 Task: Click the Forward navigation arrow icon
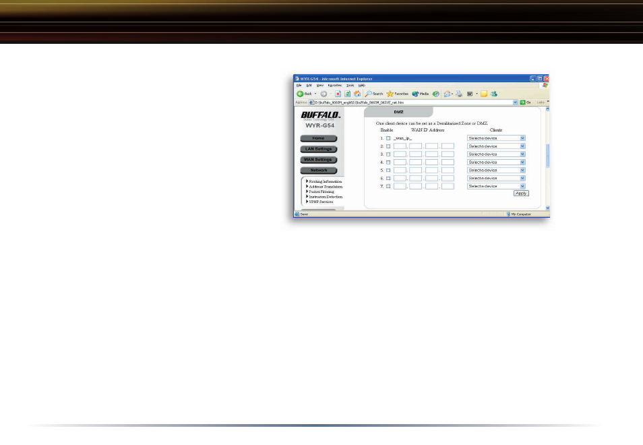[324, 94]
